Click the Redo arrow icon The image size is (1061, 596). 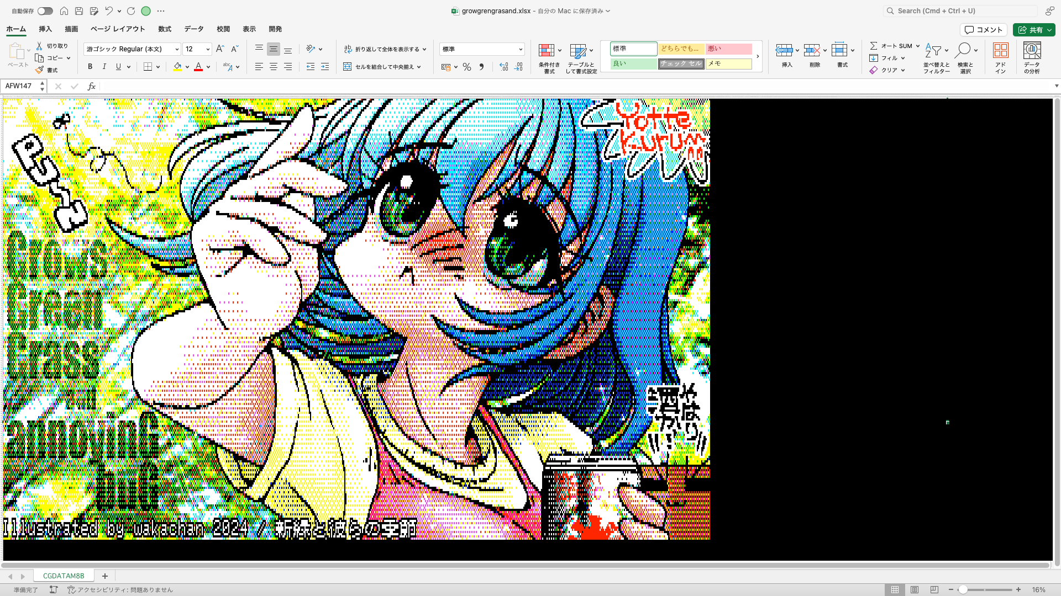[131, 11]
